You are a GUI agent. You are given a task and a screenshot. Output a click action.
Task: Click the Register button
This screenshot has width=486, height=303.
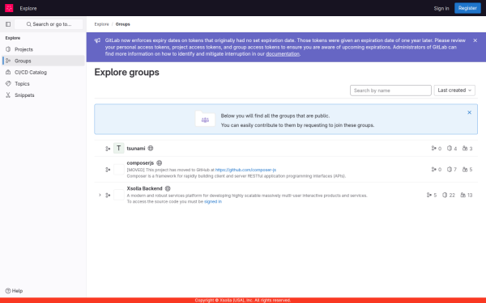[467, 8]
